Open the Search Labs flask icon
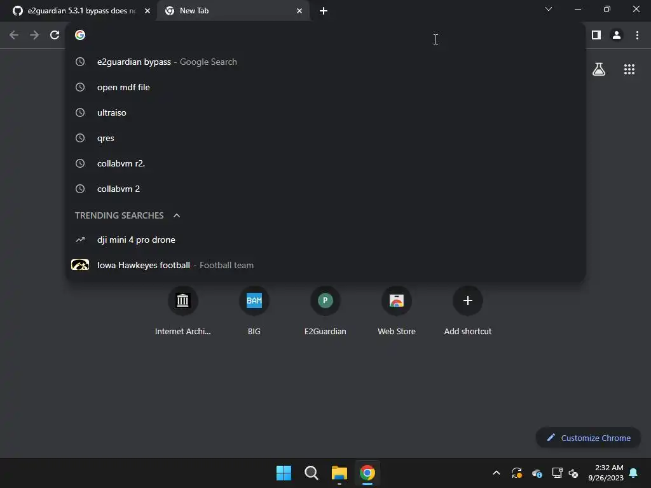Viewport: 651px width, 488px height. tap(599, 69)
